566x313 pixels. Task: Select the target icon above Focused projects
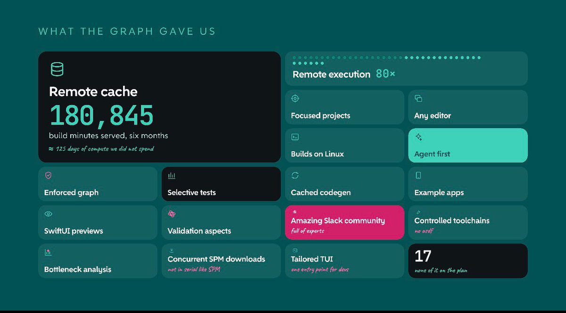(295, 99)
